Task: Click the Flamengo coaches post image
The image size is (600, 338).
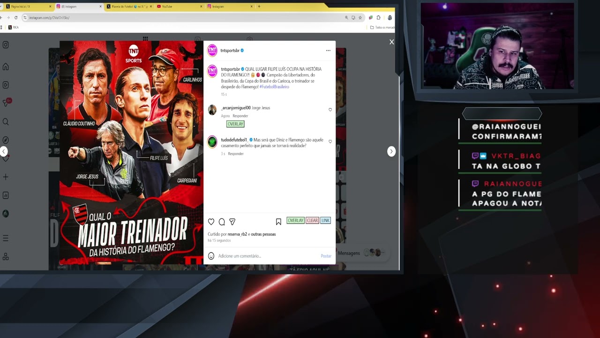Action: coord(131,153)
